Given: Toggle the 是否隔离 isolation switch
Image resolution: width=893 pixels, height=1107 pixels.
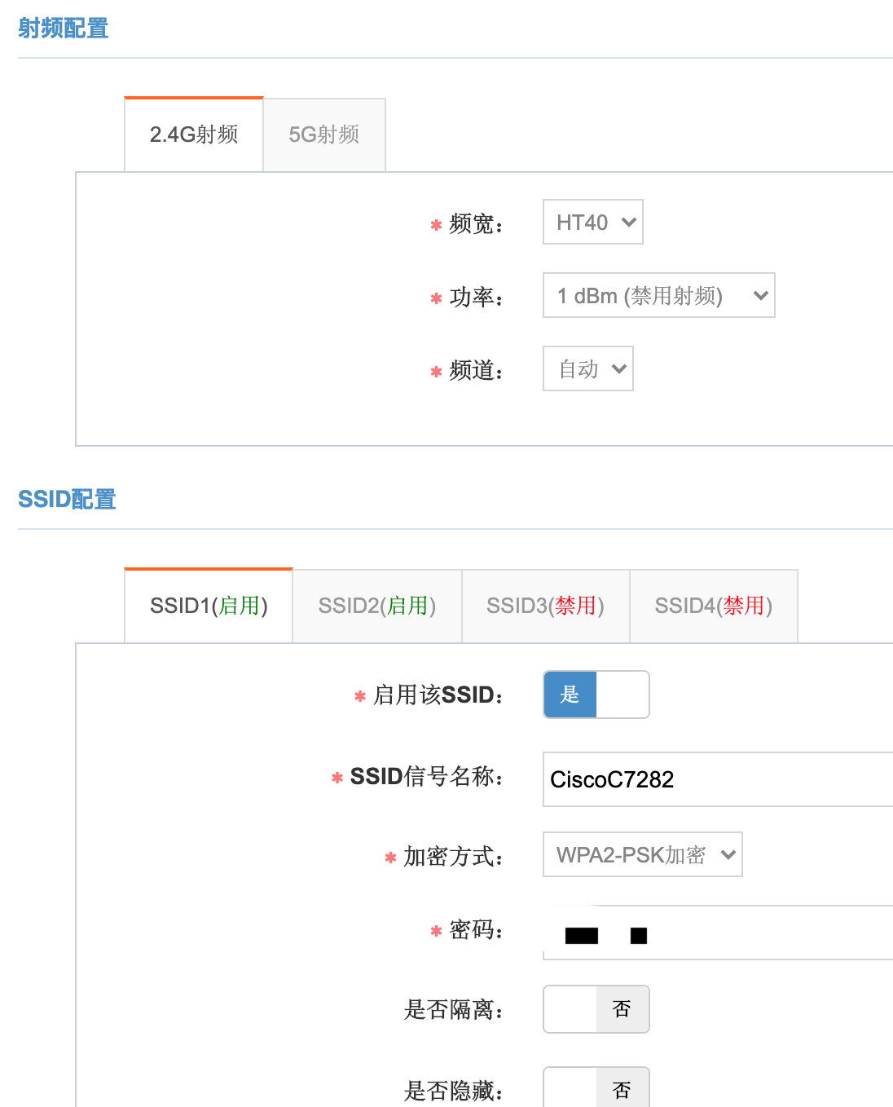Looking at the screenshot, I should 596,1009.
